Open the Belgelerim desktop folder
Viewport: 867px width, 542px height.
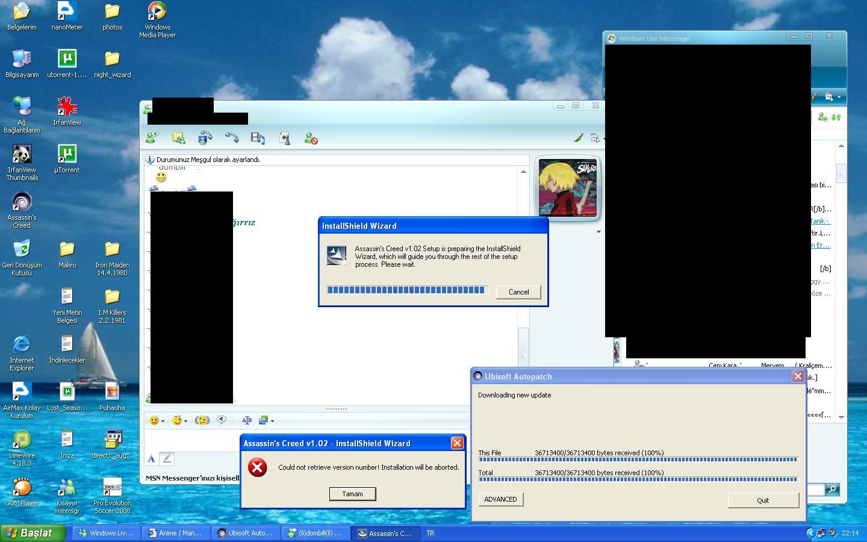(22, 16)
